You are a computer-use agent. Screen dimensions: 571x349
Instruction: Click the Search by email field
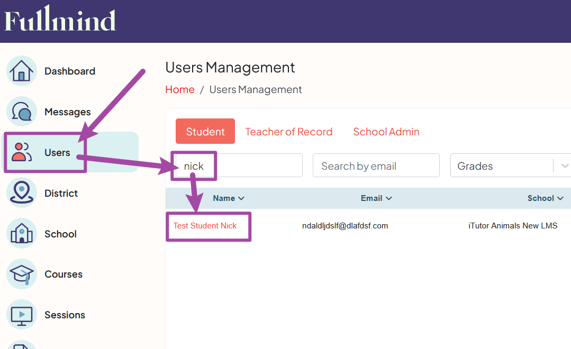click(x=376, y=166)
